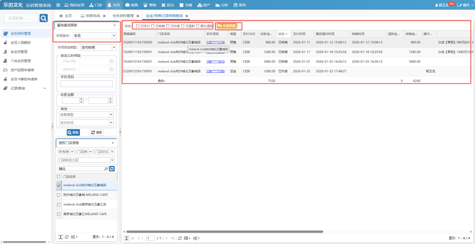Click phone number link 188****1810
The height and width of the screenshot is (244, 475).
pos(215,61)
